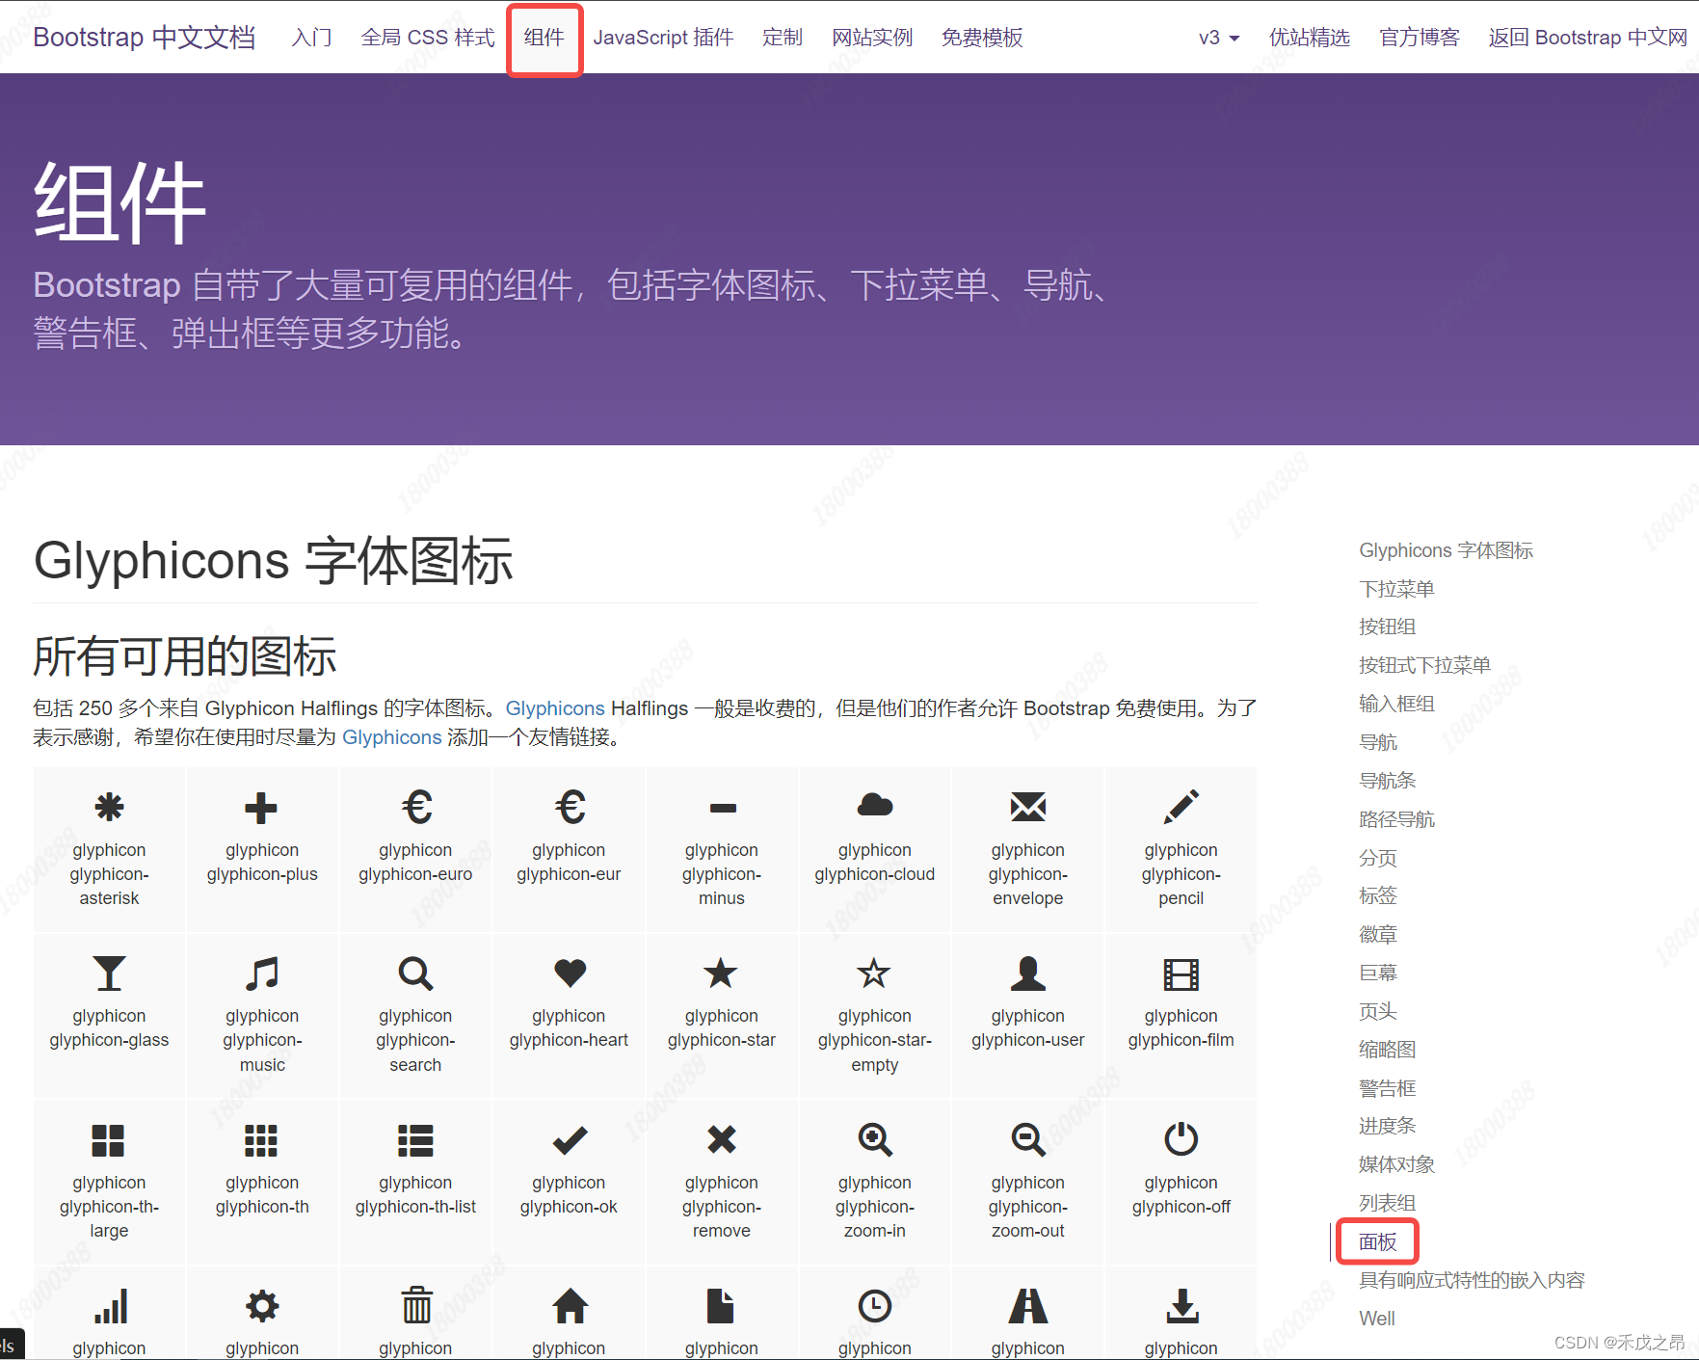The image size is (1699, 1360).
Task: Click the home house glyphicon
Action: tap(570, 1306)
